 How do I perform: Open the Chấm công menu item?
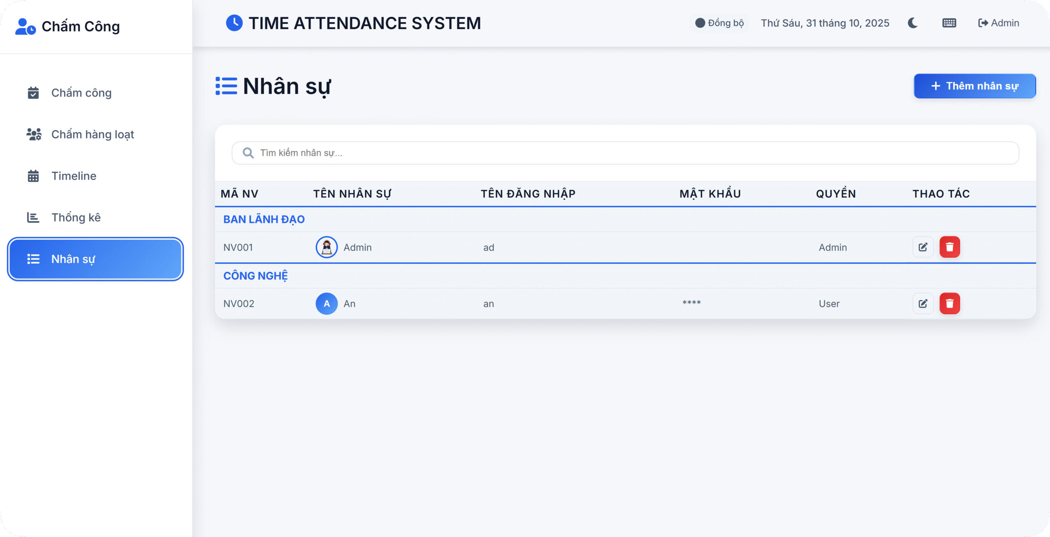click(x=81, y=93)
